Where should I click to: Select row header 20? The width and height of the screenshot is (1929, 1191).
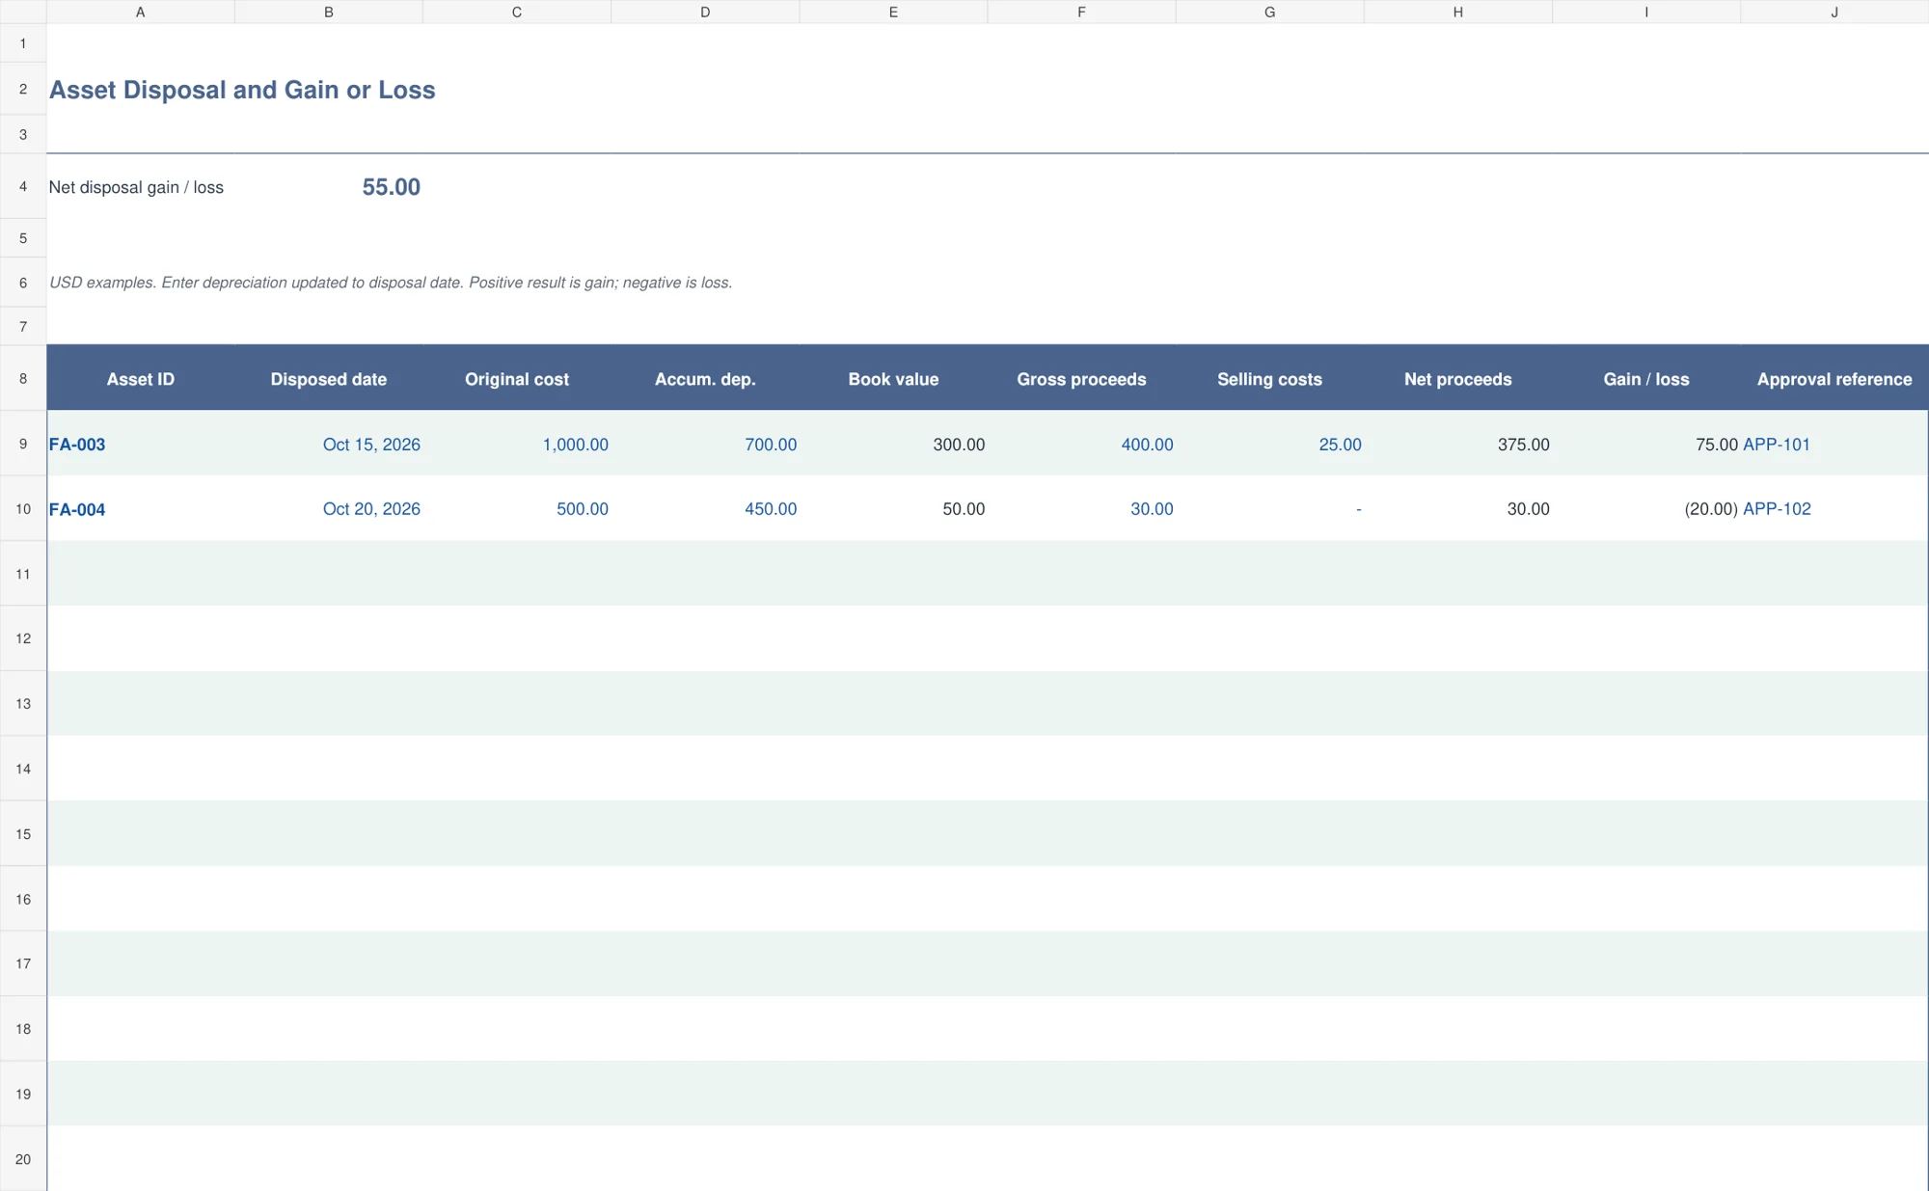pyautogui.click(x=23, y=1159)
